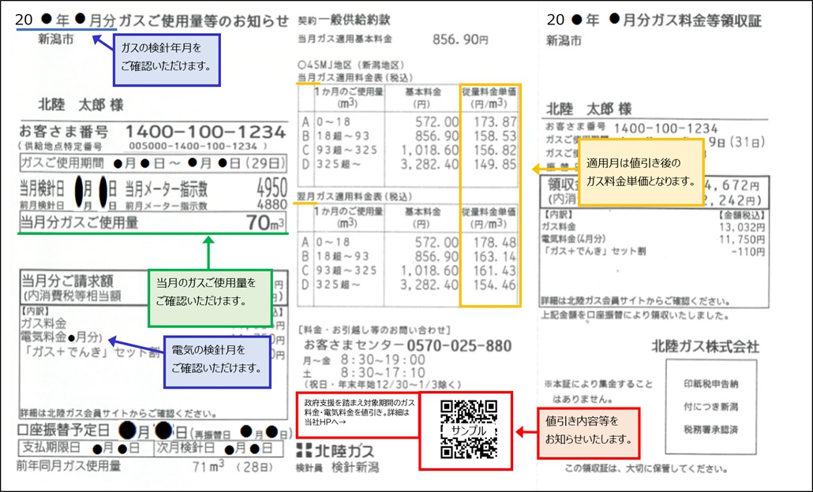Click the contract type 一般供給約款
Viewport: 813px width, 492px height.
(x=354, y=20)
